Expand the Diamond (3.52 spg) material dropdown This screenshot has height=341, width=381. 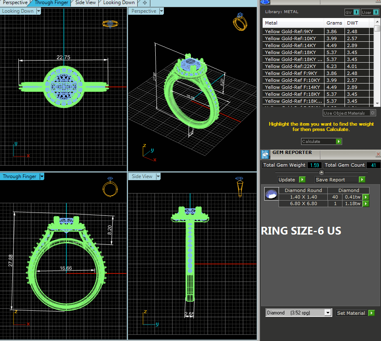coord(327,313)
